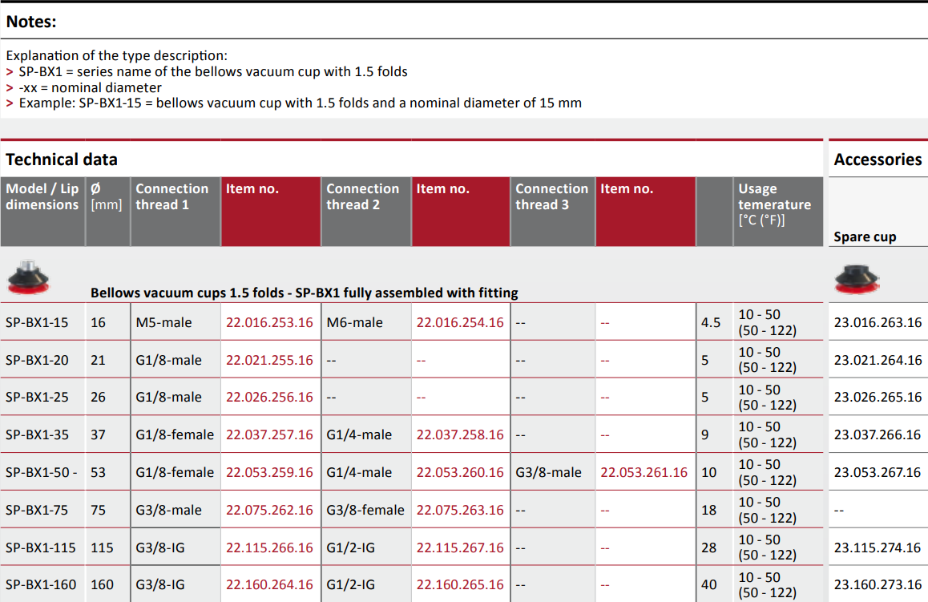
Task: Click item number 22.075.262.16
Action: (x=269, y=510)
